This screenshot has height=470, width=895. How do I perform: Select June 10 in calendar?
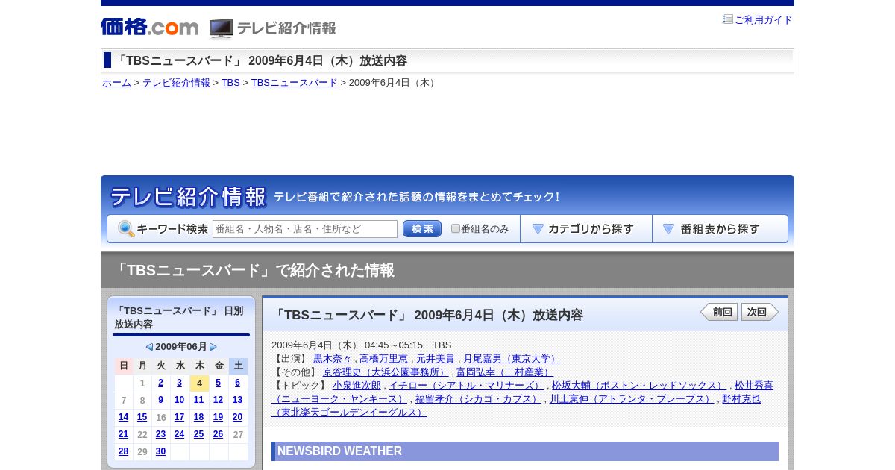click(179, 400)
